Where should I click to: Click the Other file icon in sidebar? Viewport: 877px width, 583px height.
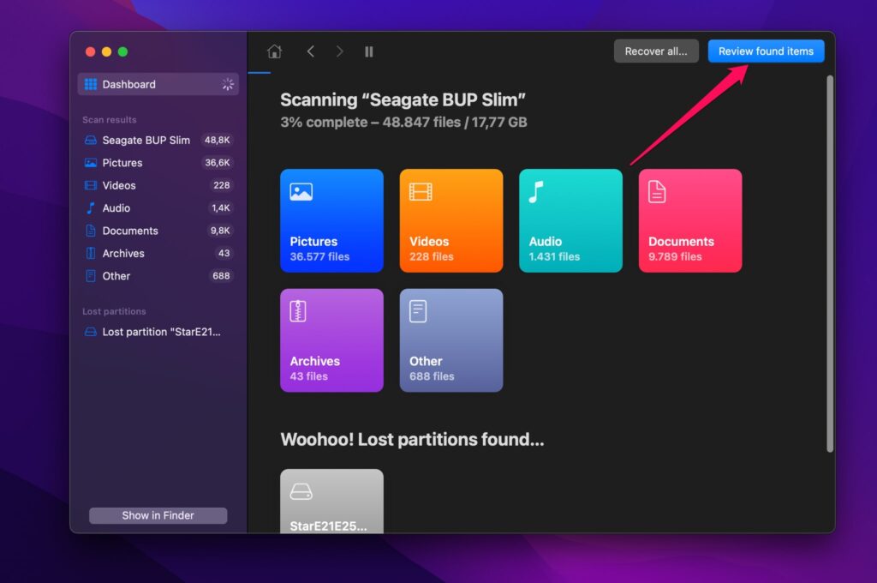click(91, 276)
